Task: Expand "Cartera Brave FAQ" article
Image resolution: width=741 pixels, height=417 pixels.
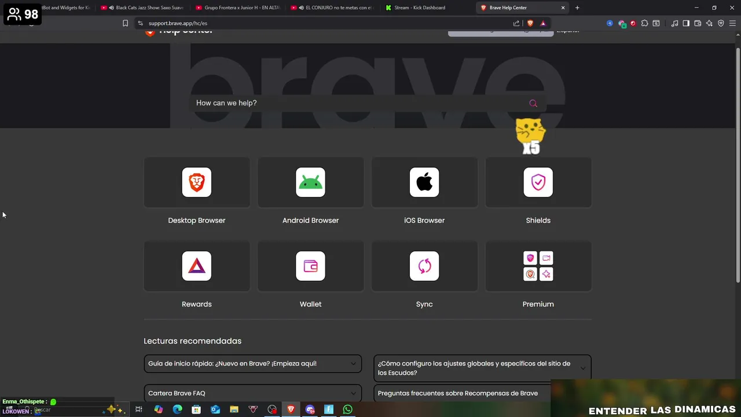Action: point(252,393)
